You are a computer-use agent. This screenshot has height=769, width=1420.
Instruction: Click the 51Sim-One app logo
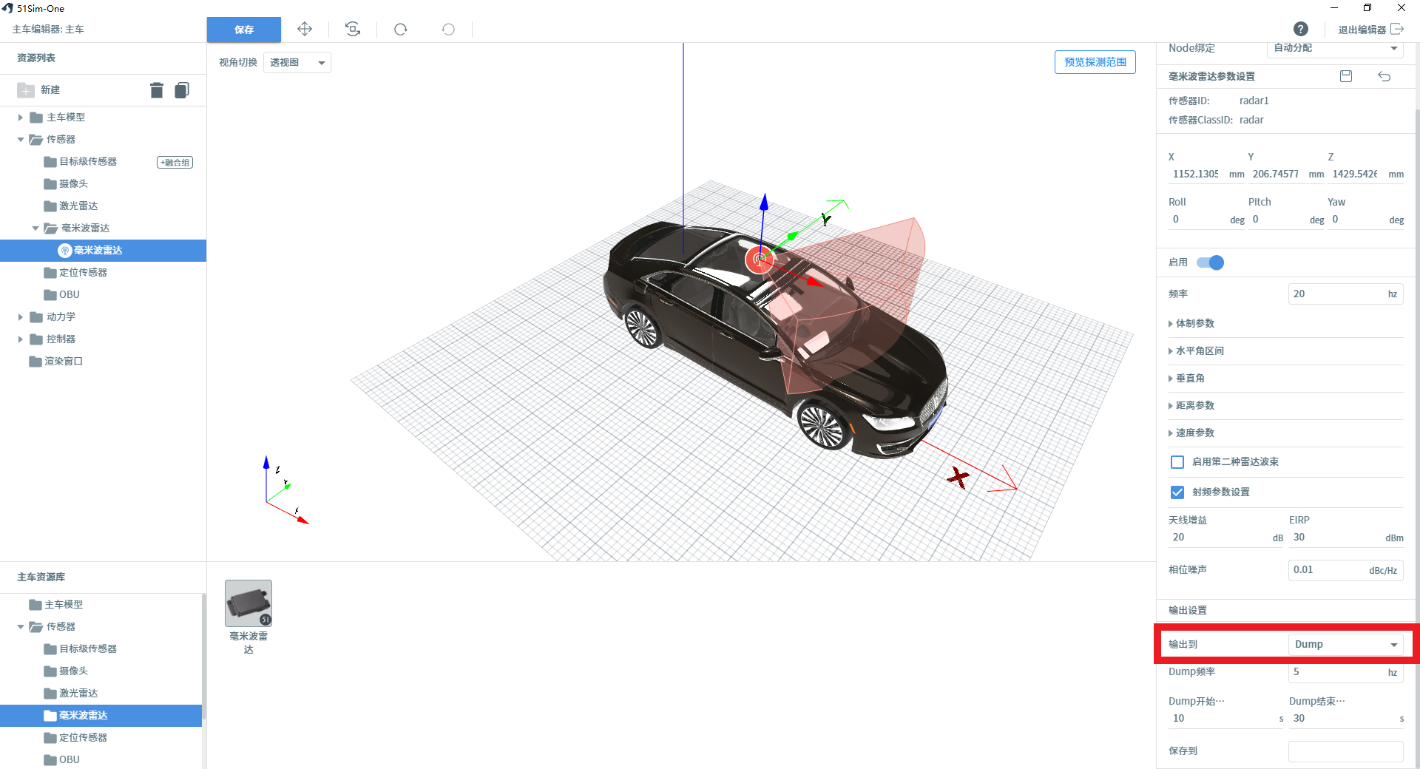[x=7, y=8]
